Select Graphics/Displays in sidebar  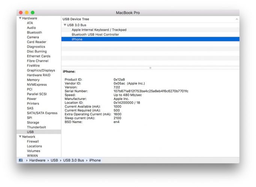coord(41,70)
